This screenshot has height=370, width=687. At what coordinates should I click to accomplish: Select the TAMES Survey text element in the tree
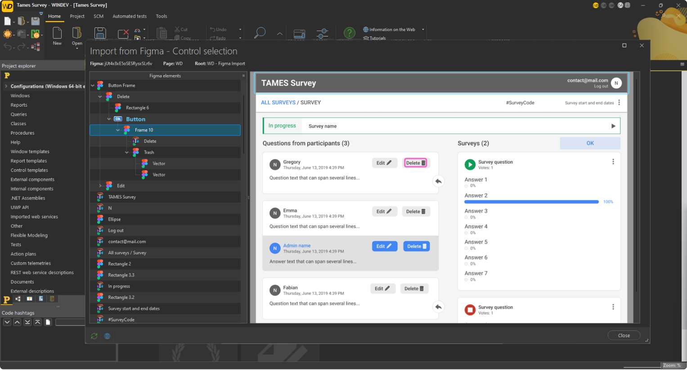122,197
